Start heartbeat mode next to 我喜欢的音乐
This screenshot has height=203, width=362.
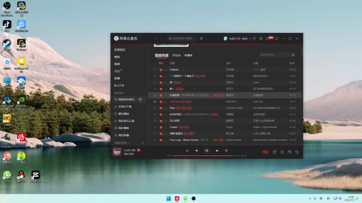coord(140,99)
